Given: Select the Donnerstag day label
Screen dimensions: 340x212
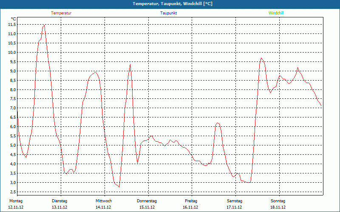Looking at the screenshot, I should 147,201.
